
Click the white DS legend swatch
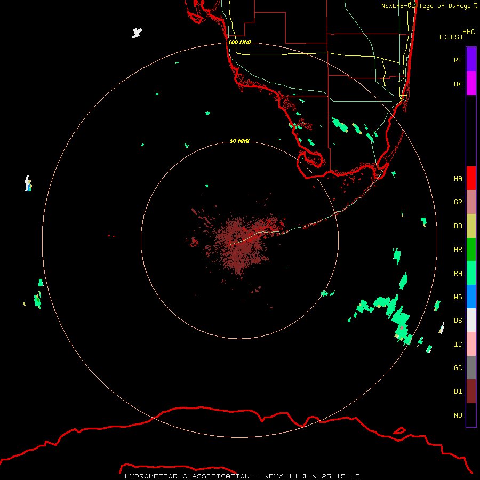[471, 320]
